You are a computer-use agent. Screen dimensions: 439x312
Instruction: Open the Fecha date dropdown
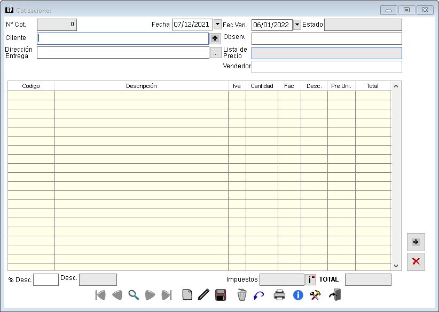click(x=217, y=25)
